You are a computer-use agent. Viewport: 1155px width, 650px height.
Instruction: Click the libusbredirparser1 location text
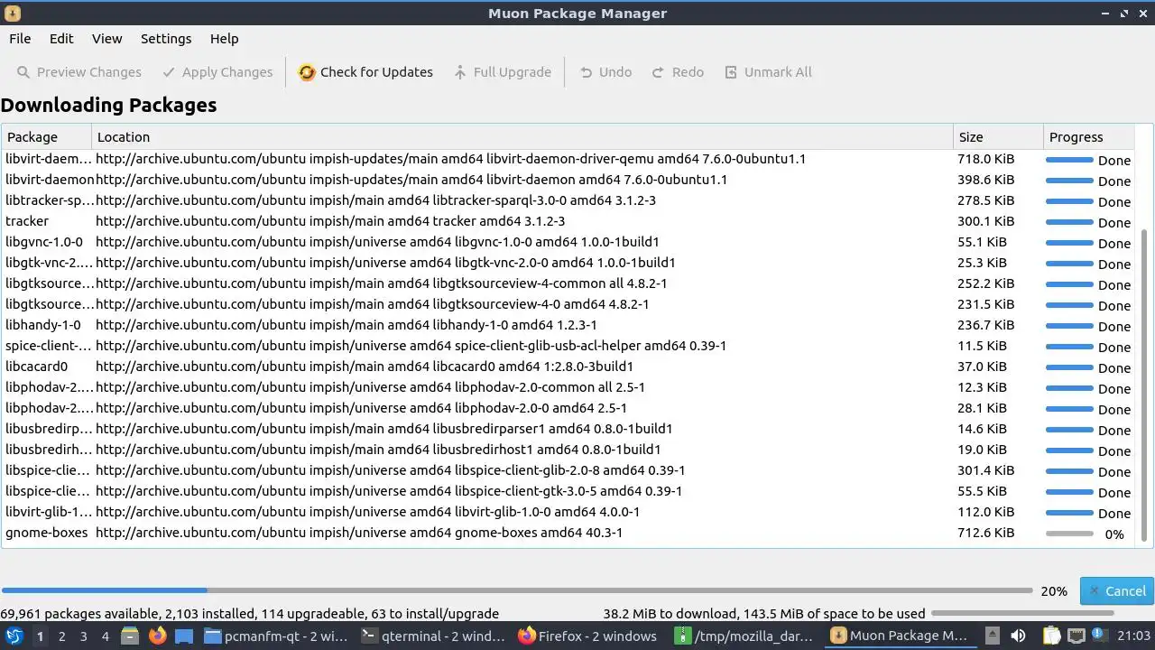[383, 429]
